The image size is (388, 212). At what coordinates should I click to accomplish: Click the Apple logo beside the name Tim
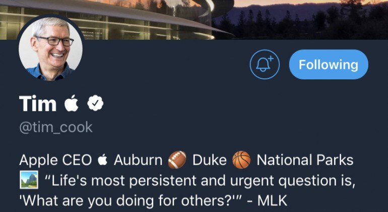tap(72, 103)
